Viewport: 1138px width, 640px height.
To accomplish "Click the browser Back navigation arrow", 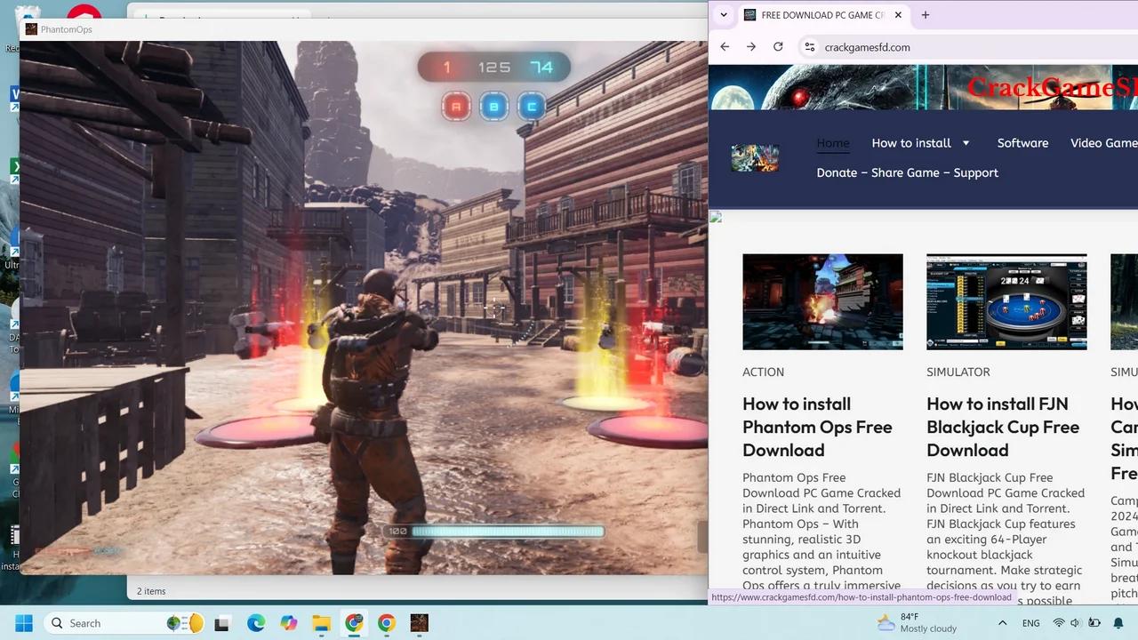I will tap(725, 46).
